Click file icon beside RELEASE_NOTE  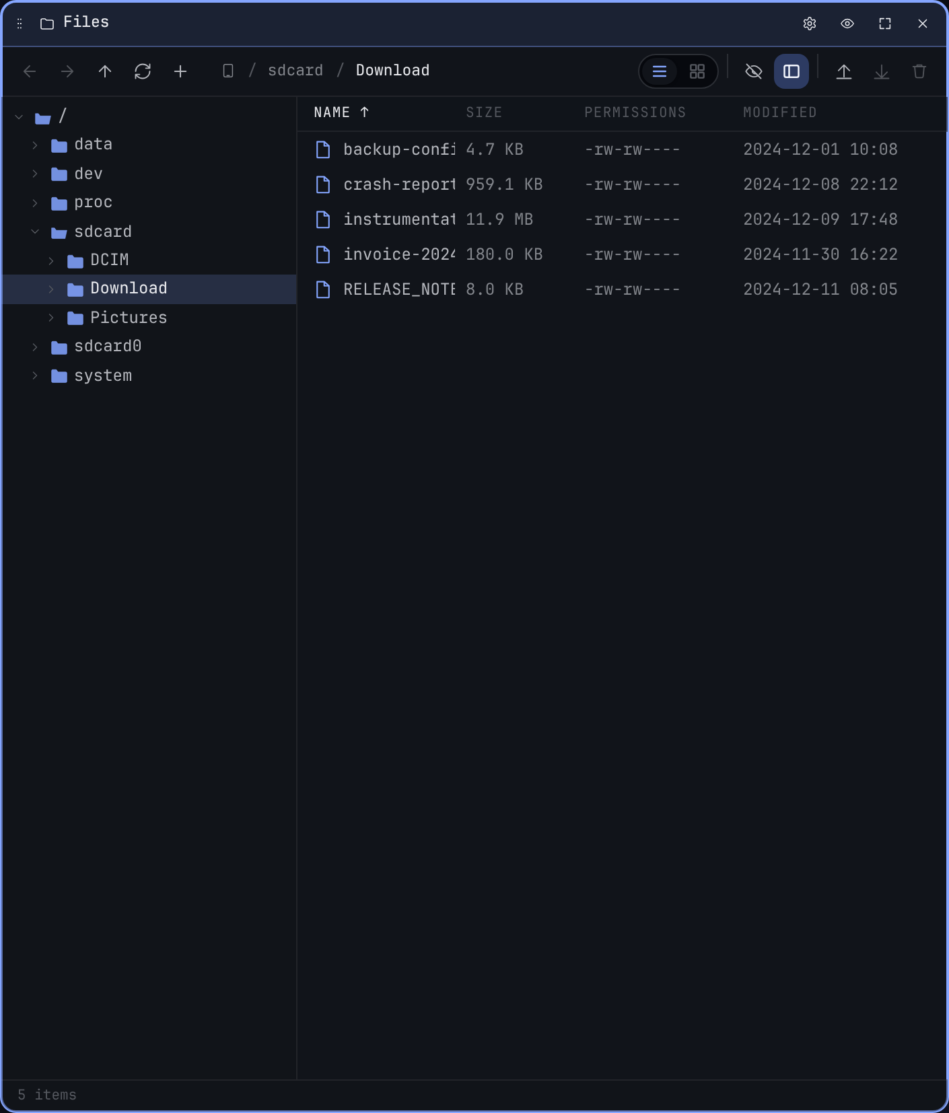pyautogui.click(x=323, y=289)
